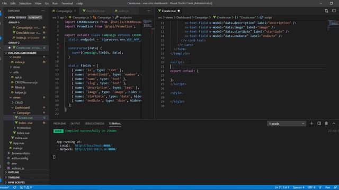The image size is (339, 190).
Task: Open the terminal selector dropdown '1: node'
Action: pos(287,123)
